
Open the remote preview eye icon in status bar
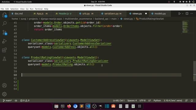point(16,101)
